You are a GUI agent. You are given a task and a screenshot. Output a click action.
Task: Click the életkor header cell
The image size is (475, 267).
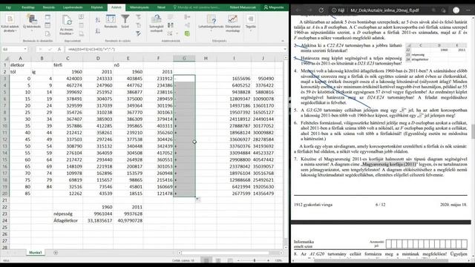[20, 65]
